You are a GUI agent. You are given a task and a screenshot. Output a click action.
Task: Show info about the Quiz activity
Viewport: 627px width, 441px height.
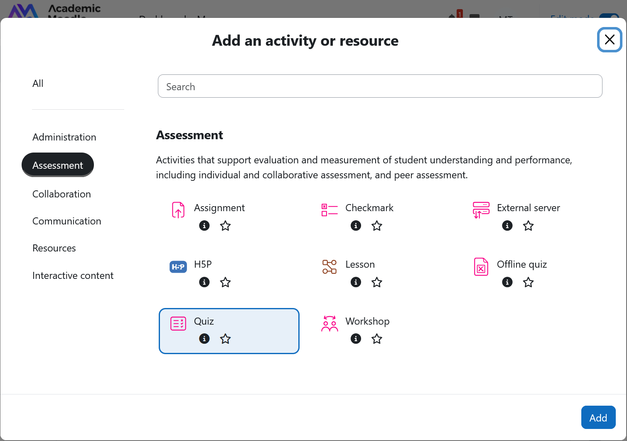pos(204,339)
